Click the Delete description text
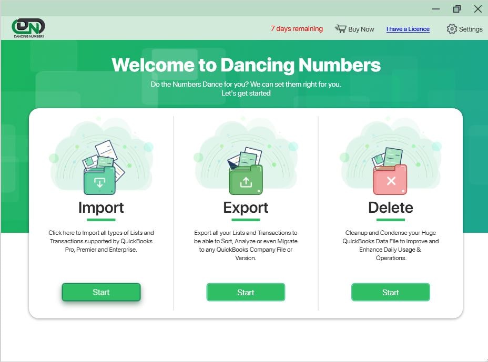Screen dimensions: 488x362 [x=391, y=245]
